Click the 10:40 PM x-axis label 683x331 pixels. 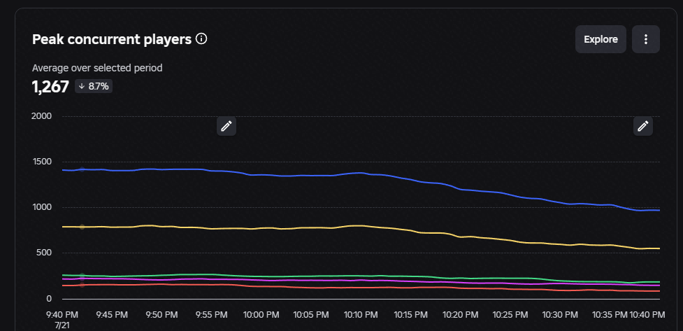647,314
